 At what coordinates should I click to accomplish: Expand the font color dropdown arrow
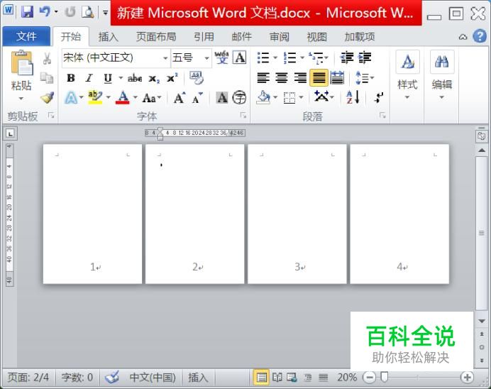[x=136, y=98]
